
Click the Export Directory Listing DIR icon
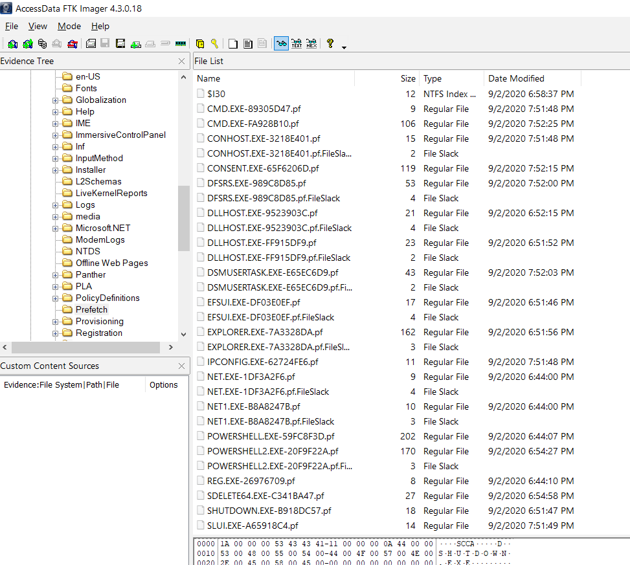(x=262, y=43)
